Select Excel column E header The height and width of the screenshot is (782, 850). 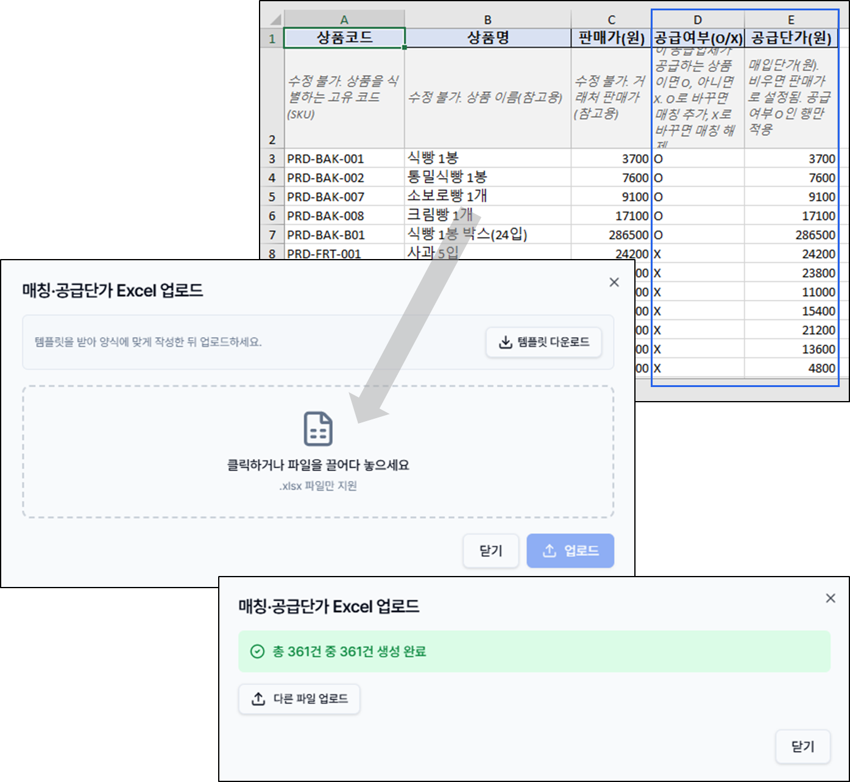coord(791,20)
